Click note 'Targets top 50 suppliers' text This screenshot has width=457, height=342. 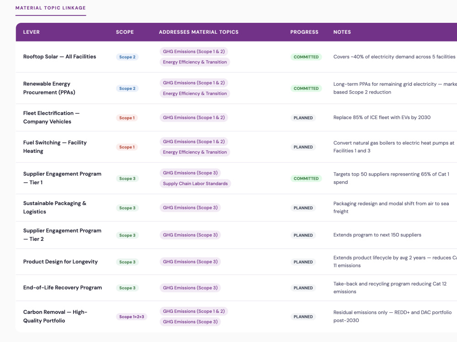(391, 178)
